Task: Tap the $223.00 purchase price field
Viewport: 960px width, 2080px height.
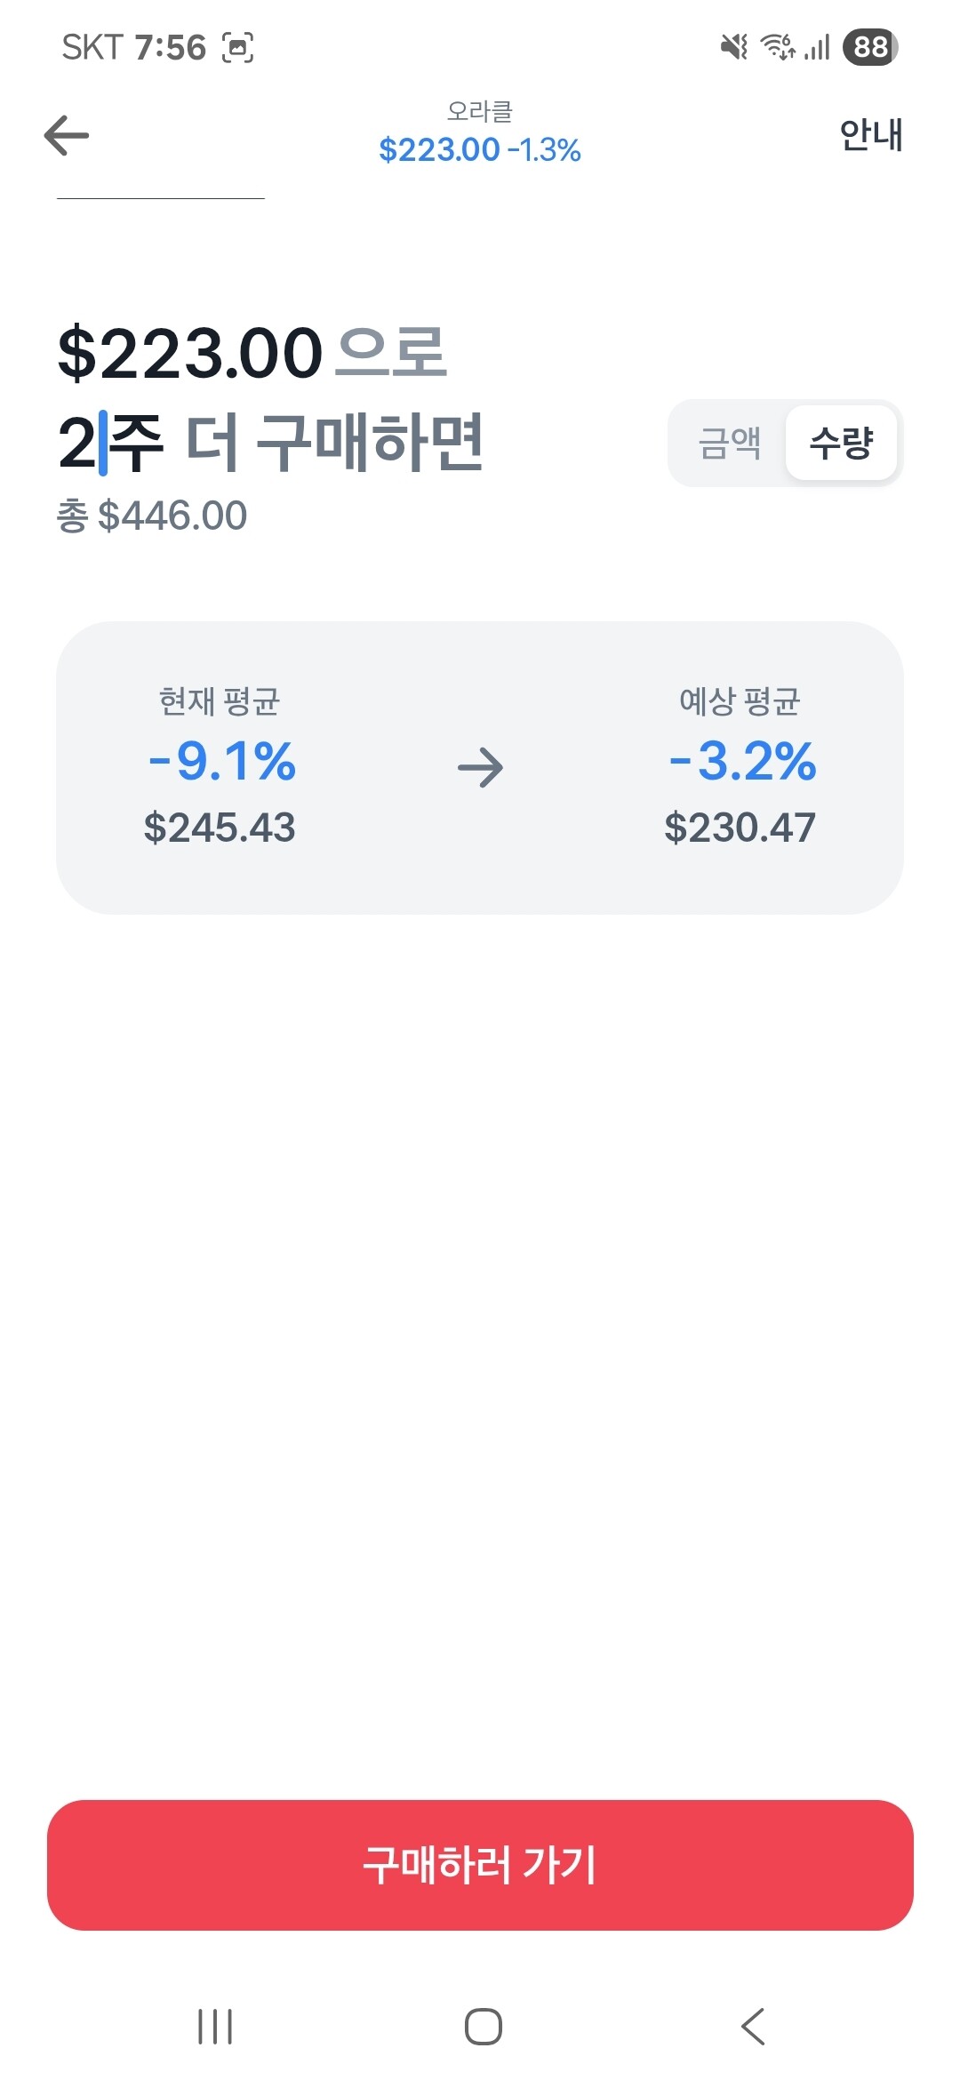Action: [x=190, y=353]
